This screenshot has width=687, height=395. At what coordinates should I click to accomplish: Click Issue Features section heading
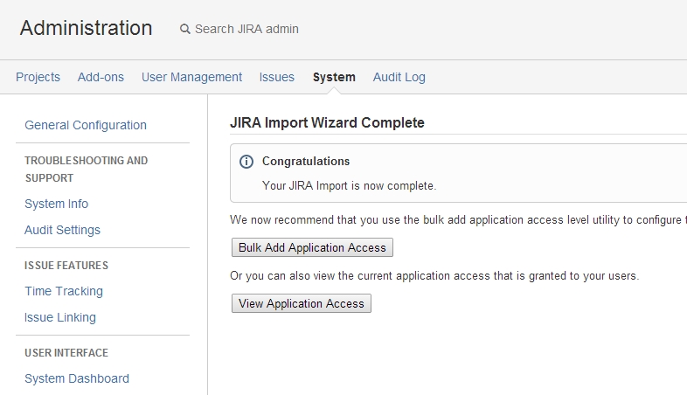[66, 266]
